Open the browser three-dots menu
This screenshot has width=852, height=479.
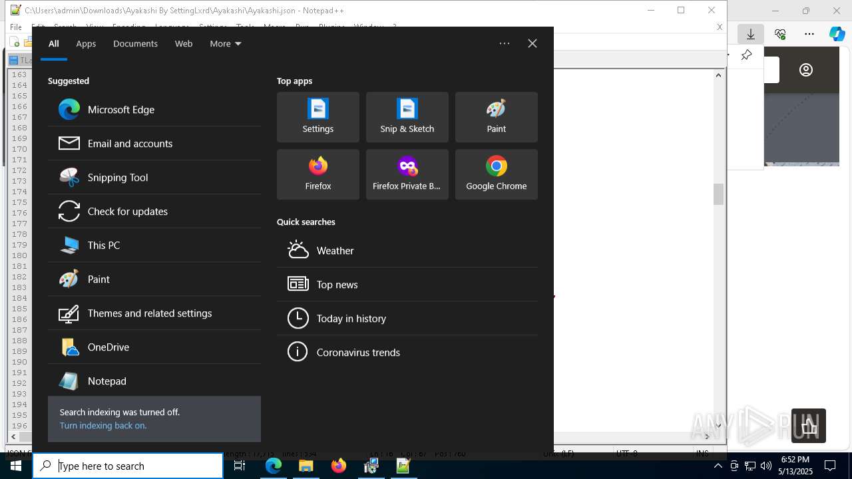tap(809, 34)
